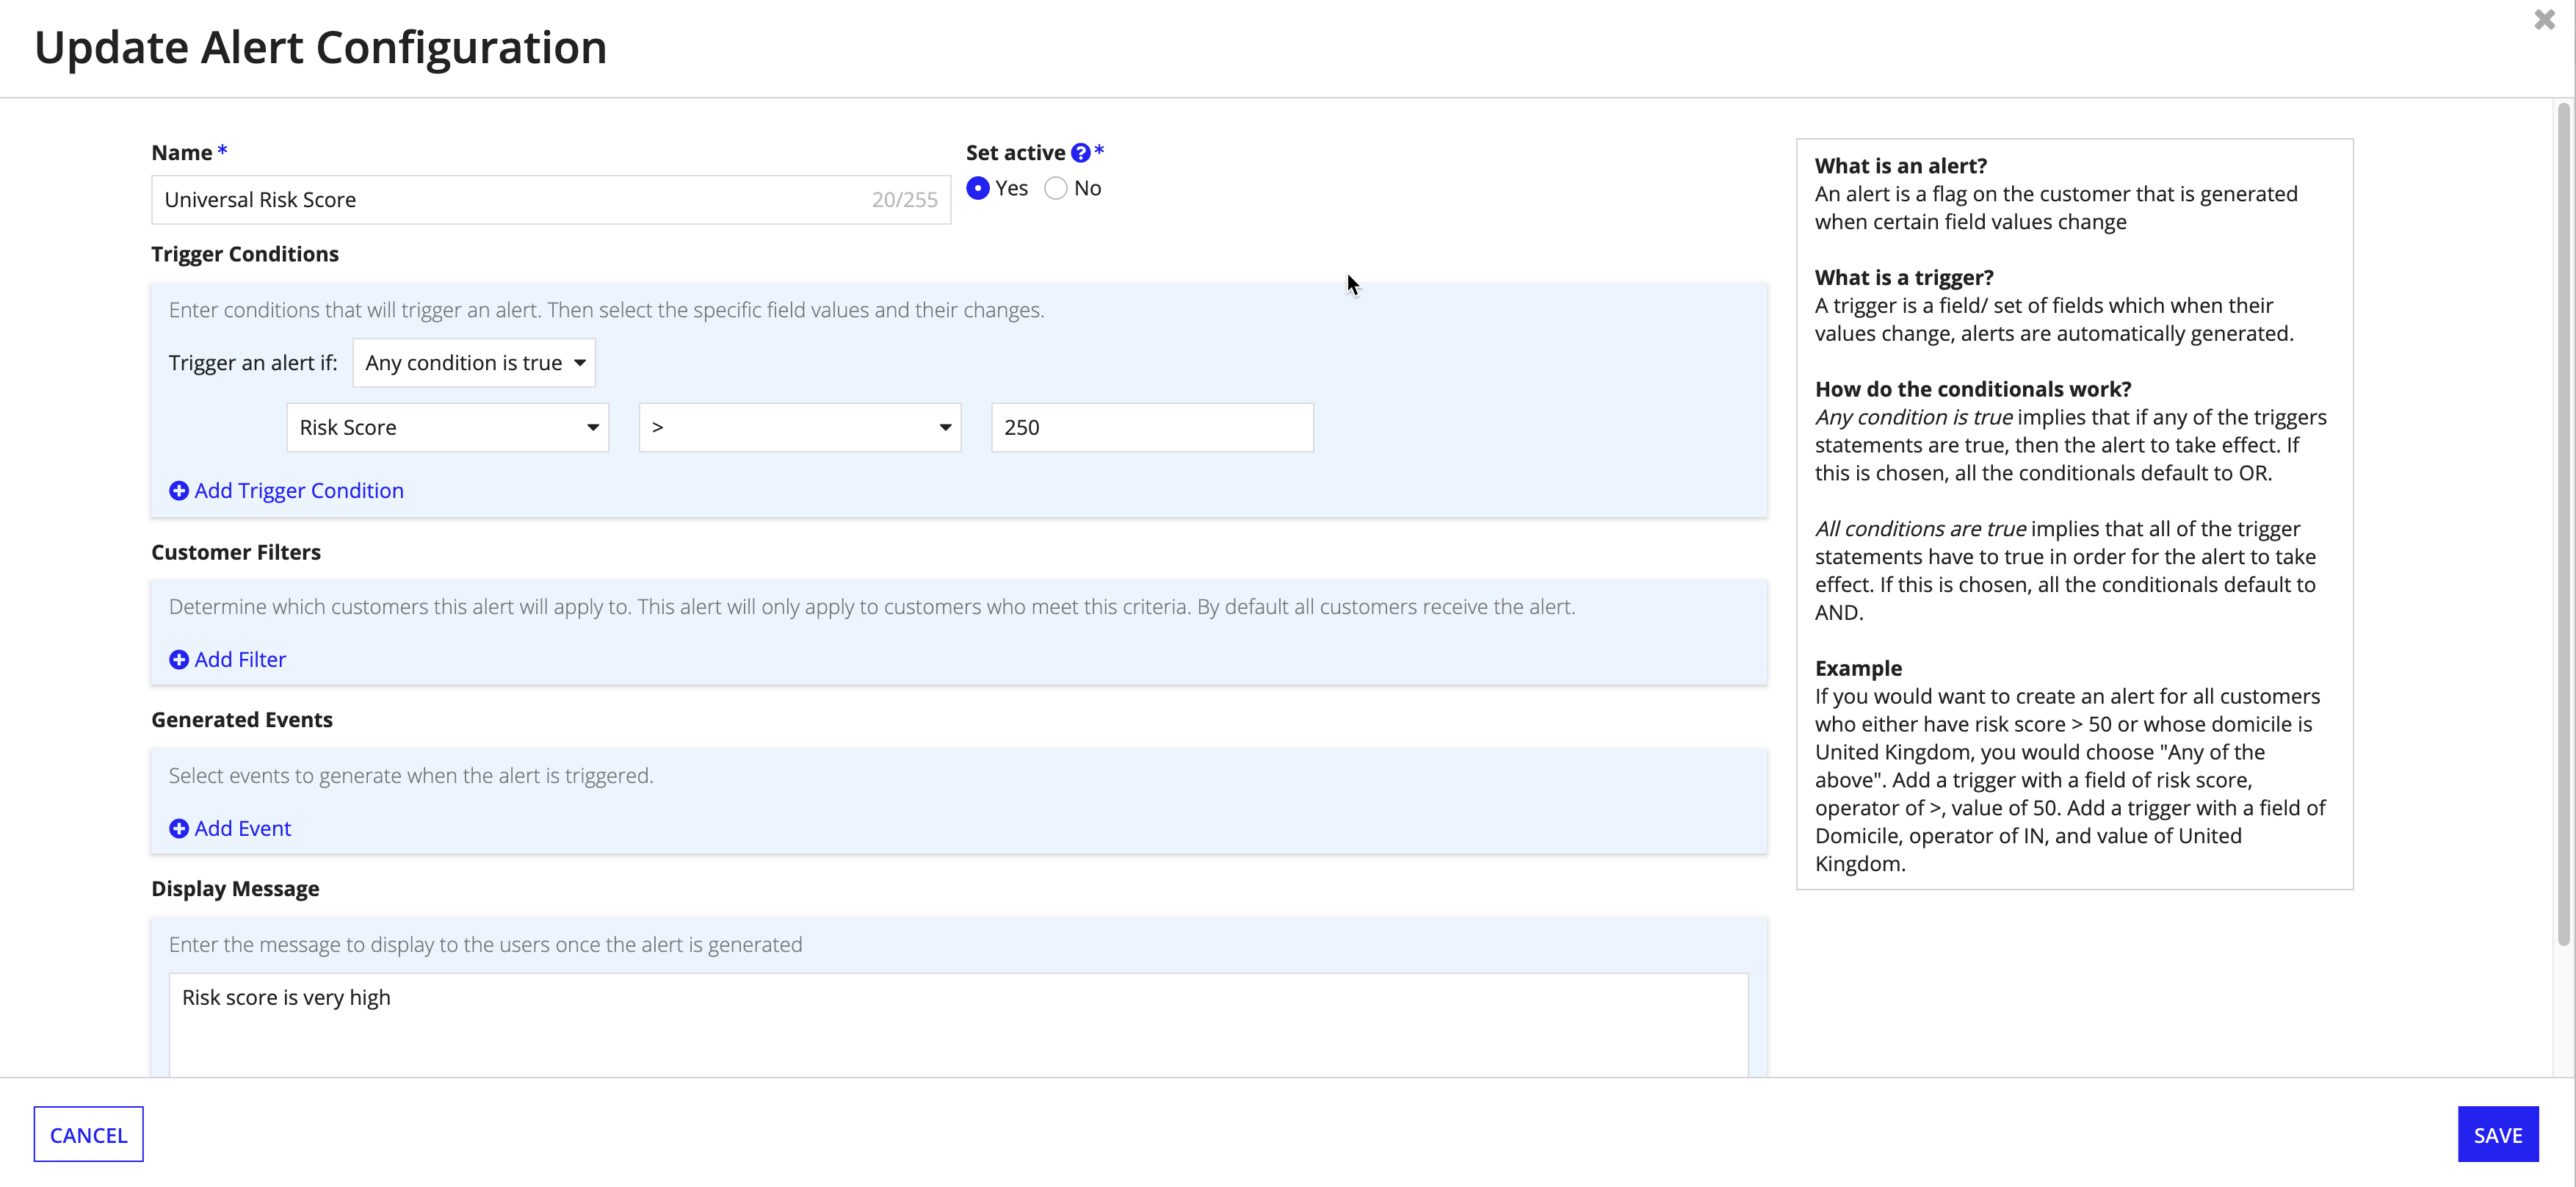Select the No radio button for Set active
The height and width of the screenshot is (1187, 2576).
[x=1056, y=189]
